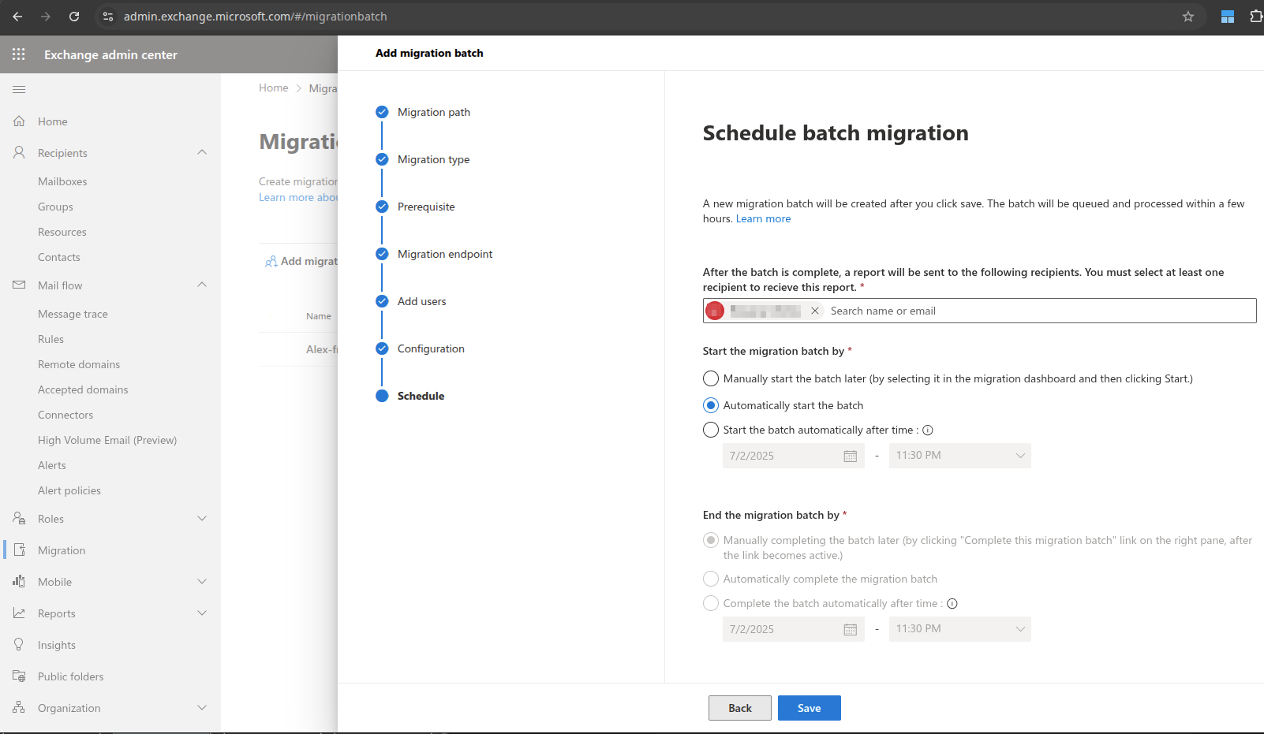Expand the Roles section chevron
Viewport: 1264px width, 734px height.
click(x=202, y=518)
